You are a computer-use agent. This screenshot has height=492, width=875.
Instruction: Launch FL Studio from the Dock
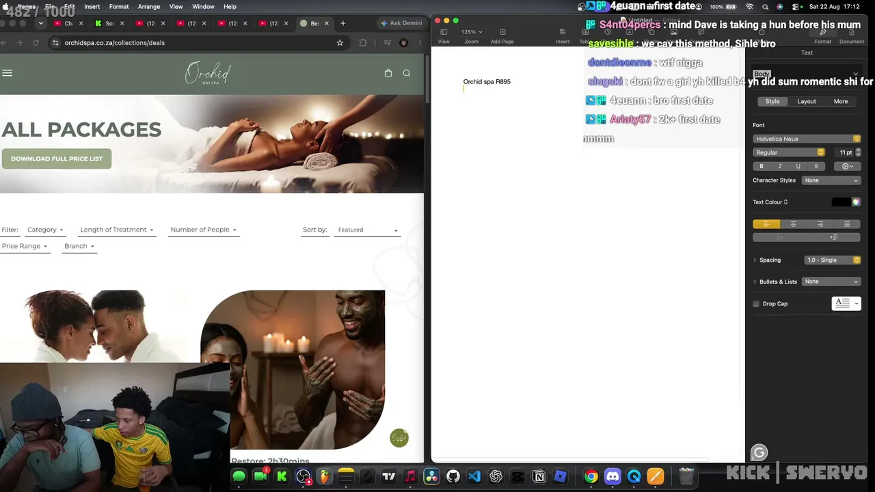324,476
